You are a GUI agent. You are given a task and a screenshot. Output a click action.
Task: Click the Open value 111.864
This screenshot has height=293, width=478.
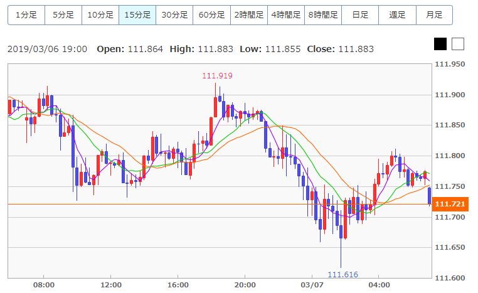coord(146,49)
